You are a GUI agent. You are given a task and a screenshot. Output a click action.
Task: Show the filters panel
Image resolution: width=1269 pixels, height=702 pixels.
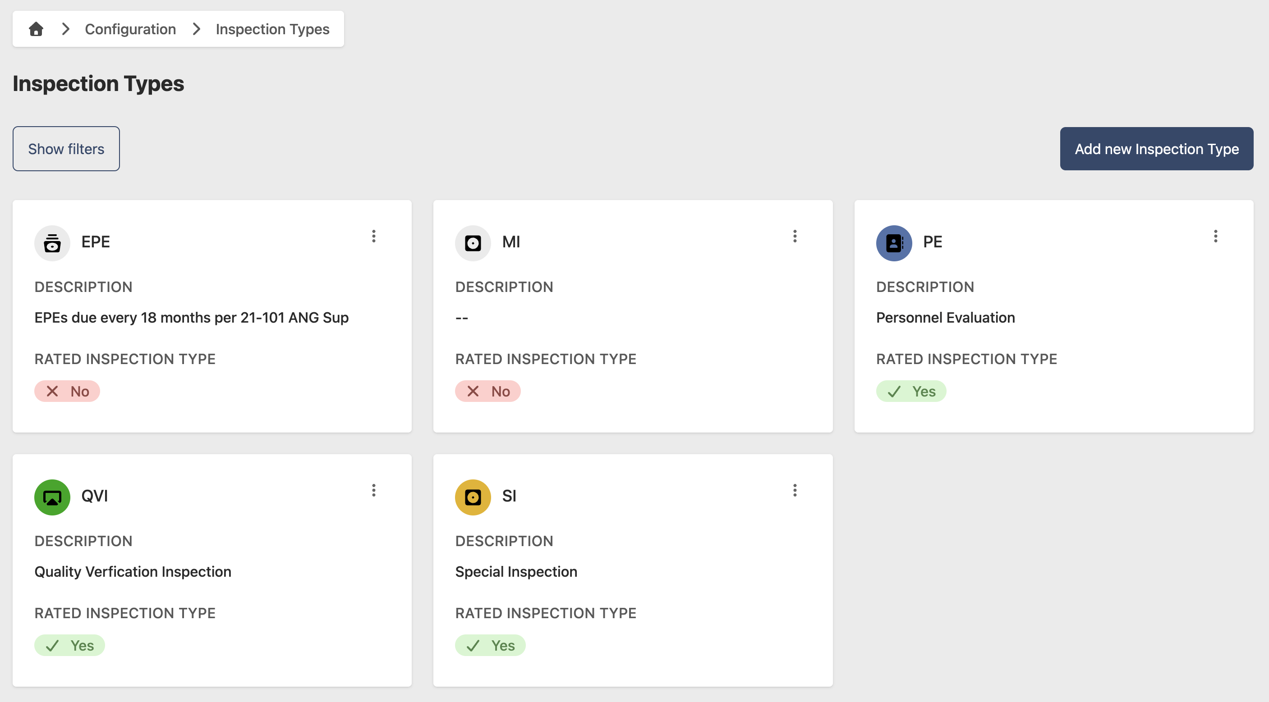pyautogui.click(x=66, y=149)
